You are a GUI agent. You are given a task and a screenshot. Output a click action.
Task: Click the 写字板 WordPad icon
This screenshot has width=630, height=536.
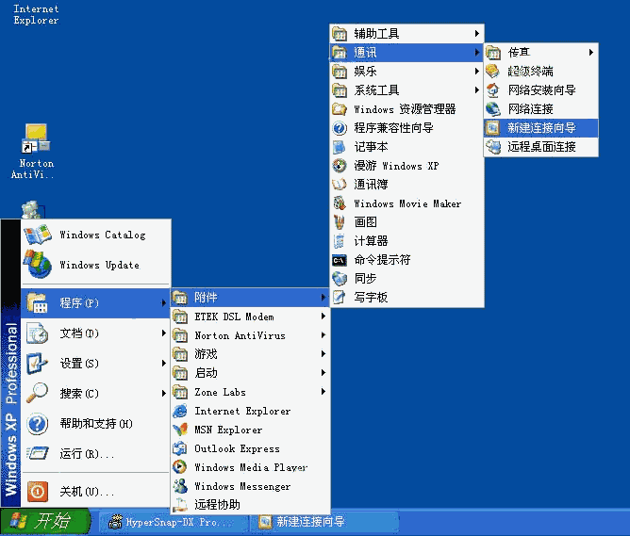tap(340, 298)
